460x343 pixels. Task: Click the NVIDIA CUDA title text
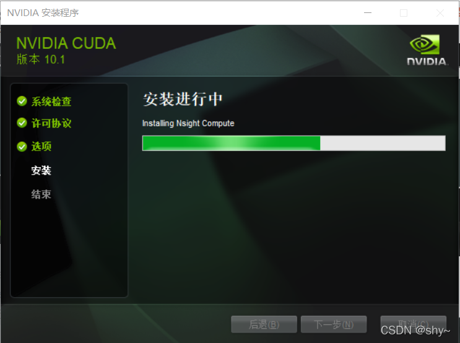[66, 43]
